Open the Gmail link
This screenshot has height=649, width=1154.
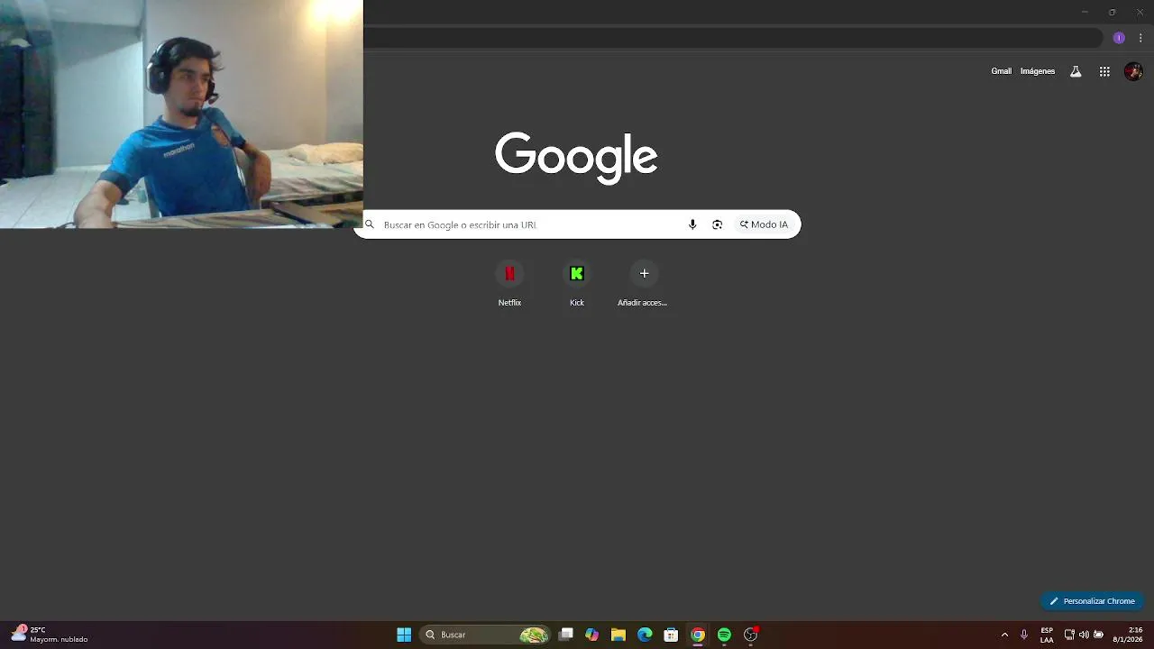(1001, 71)
